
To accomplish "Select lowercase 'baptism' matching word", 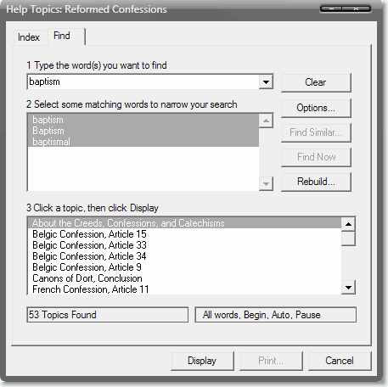I will click(143, 120).
